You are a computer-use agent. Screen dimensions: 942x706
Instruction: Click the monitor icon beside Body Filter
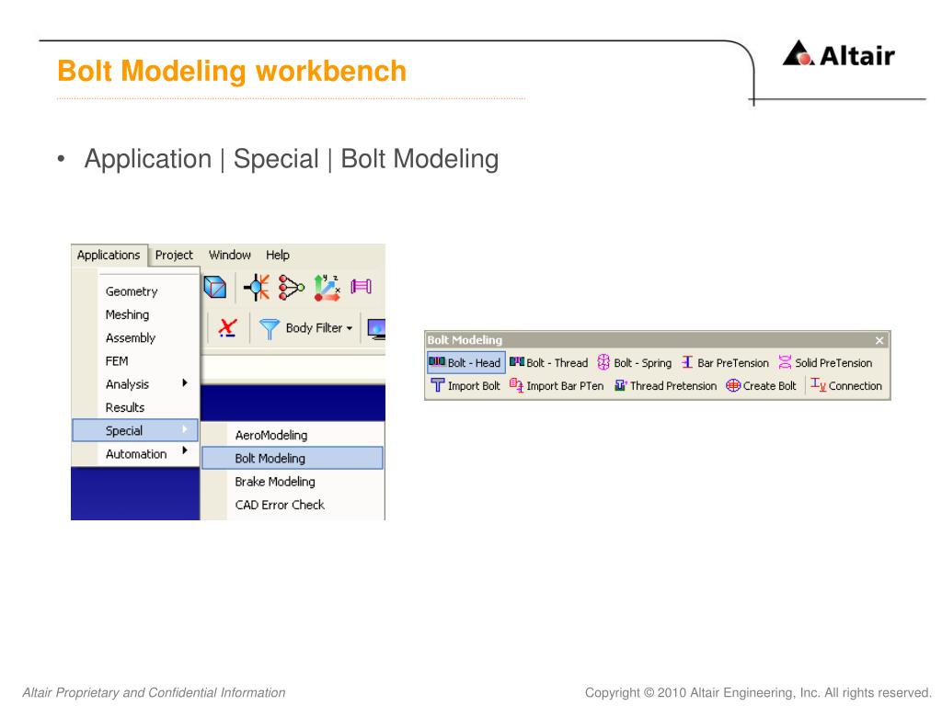tap(376, 330)
